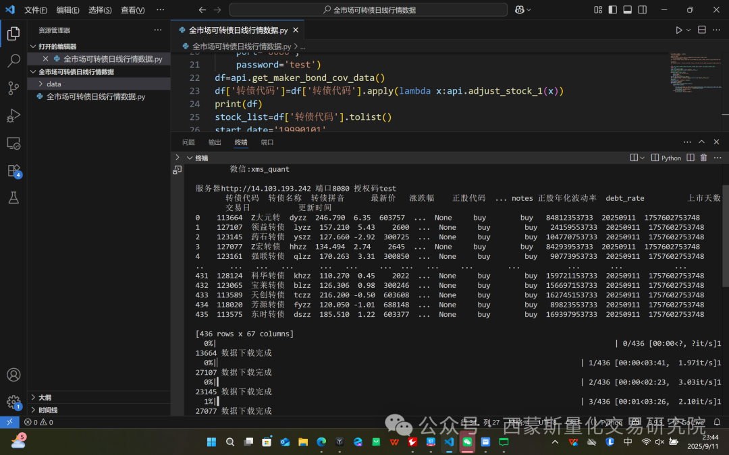Viewport: 729px width, 455px height.
Task: Go forward with the right arrow
Action: click(217, 9)
